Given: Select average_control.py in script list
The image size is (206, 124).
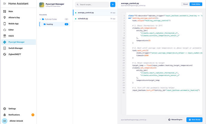Looking at the screenshot, I should coord(95,13).
